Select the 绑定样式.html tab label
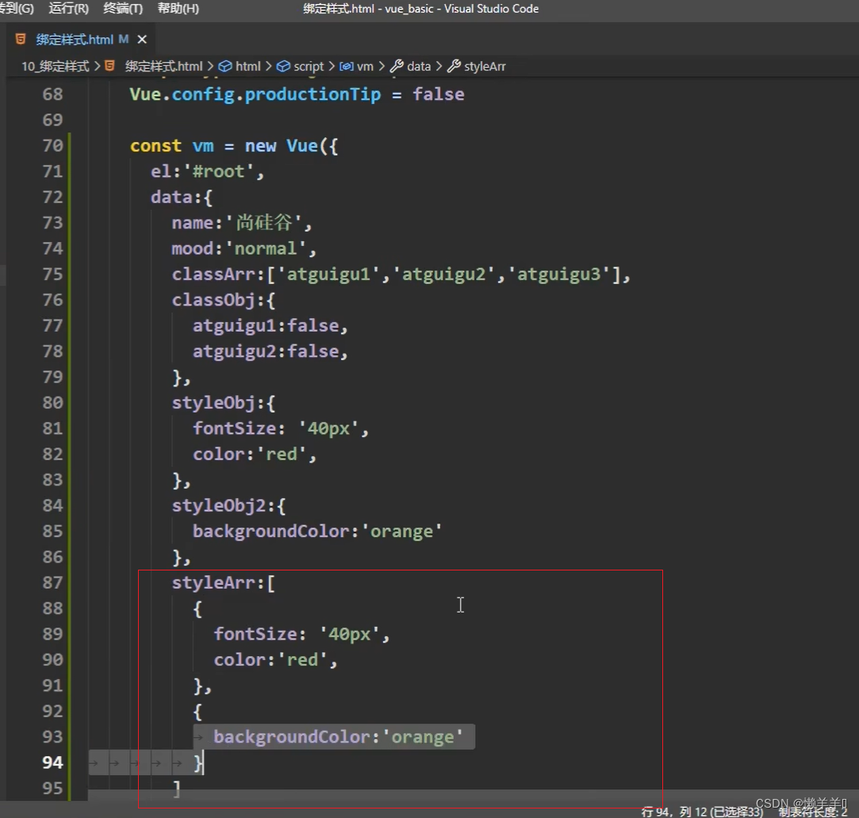859x818 pixels. (x=76, y=39)
